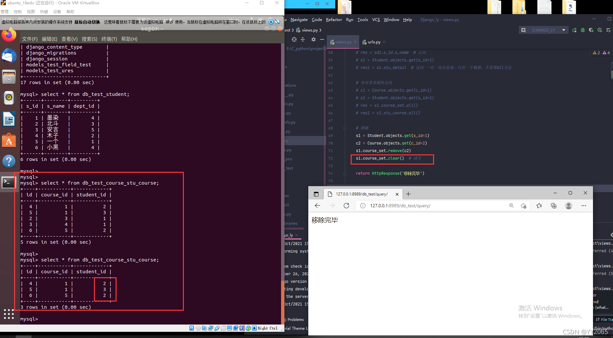This screenshot has width=613, height=338.
Task: Open the Navigate menu in PyCharm
Action: pyautogui.click(x=299, y=20)
